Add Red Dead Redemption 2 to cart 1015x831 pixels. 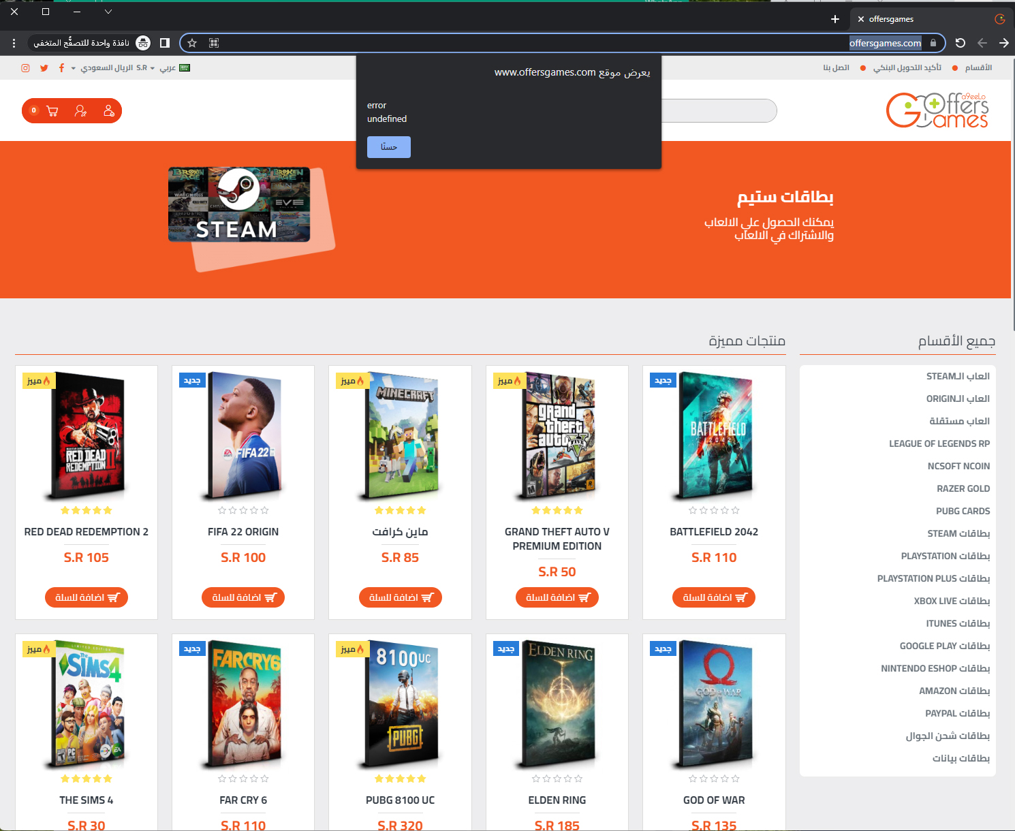pyautogui.click(x=87, y=597)
